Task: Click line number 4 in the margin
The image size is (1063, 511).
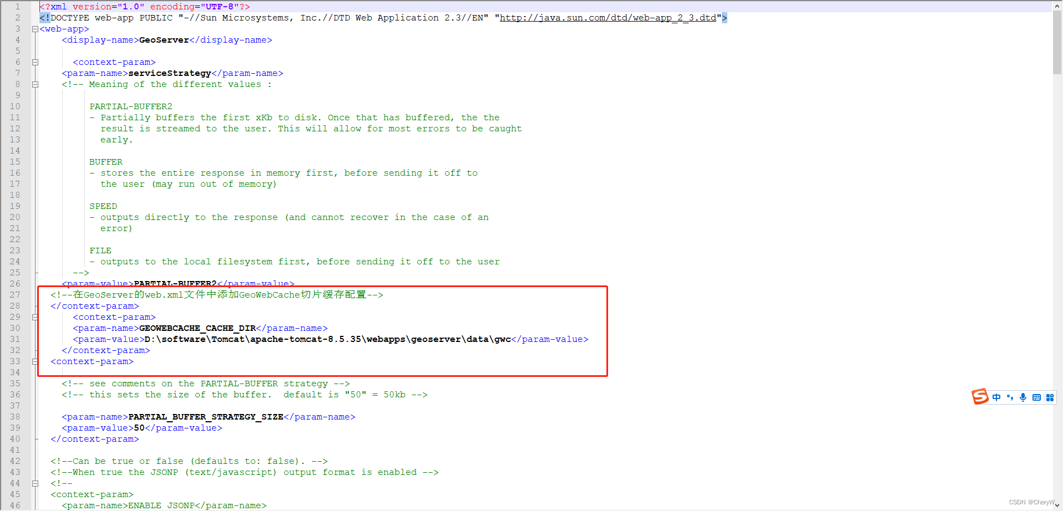Action: coord(18,40)
